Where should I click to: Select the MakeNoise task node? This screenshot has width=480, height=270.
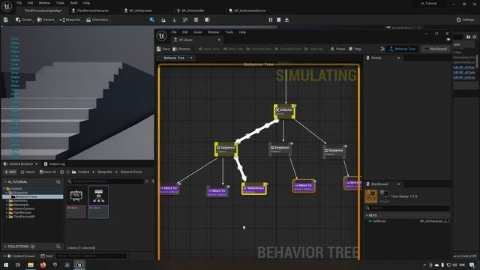tap(254, 189)
